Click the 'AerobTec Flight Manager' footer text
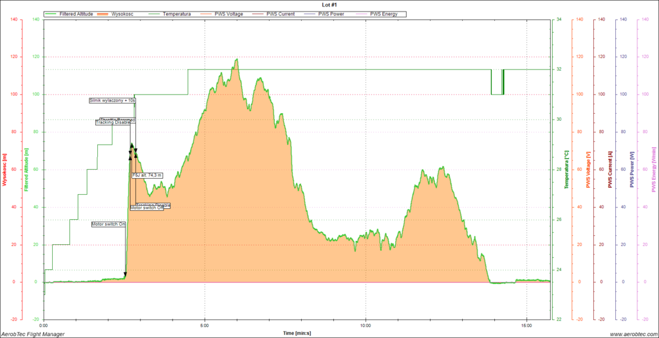The image size is (659, 338). click(x=33, y=334)
